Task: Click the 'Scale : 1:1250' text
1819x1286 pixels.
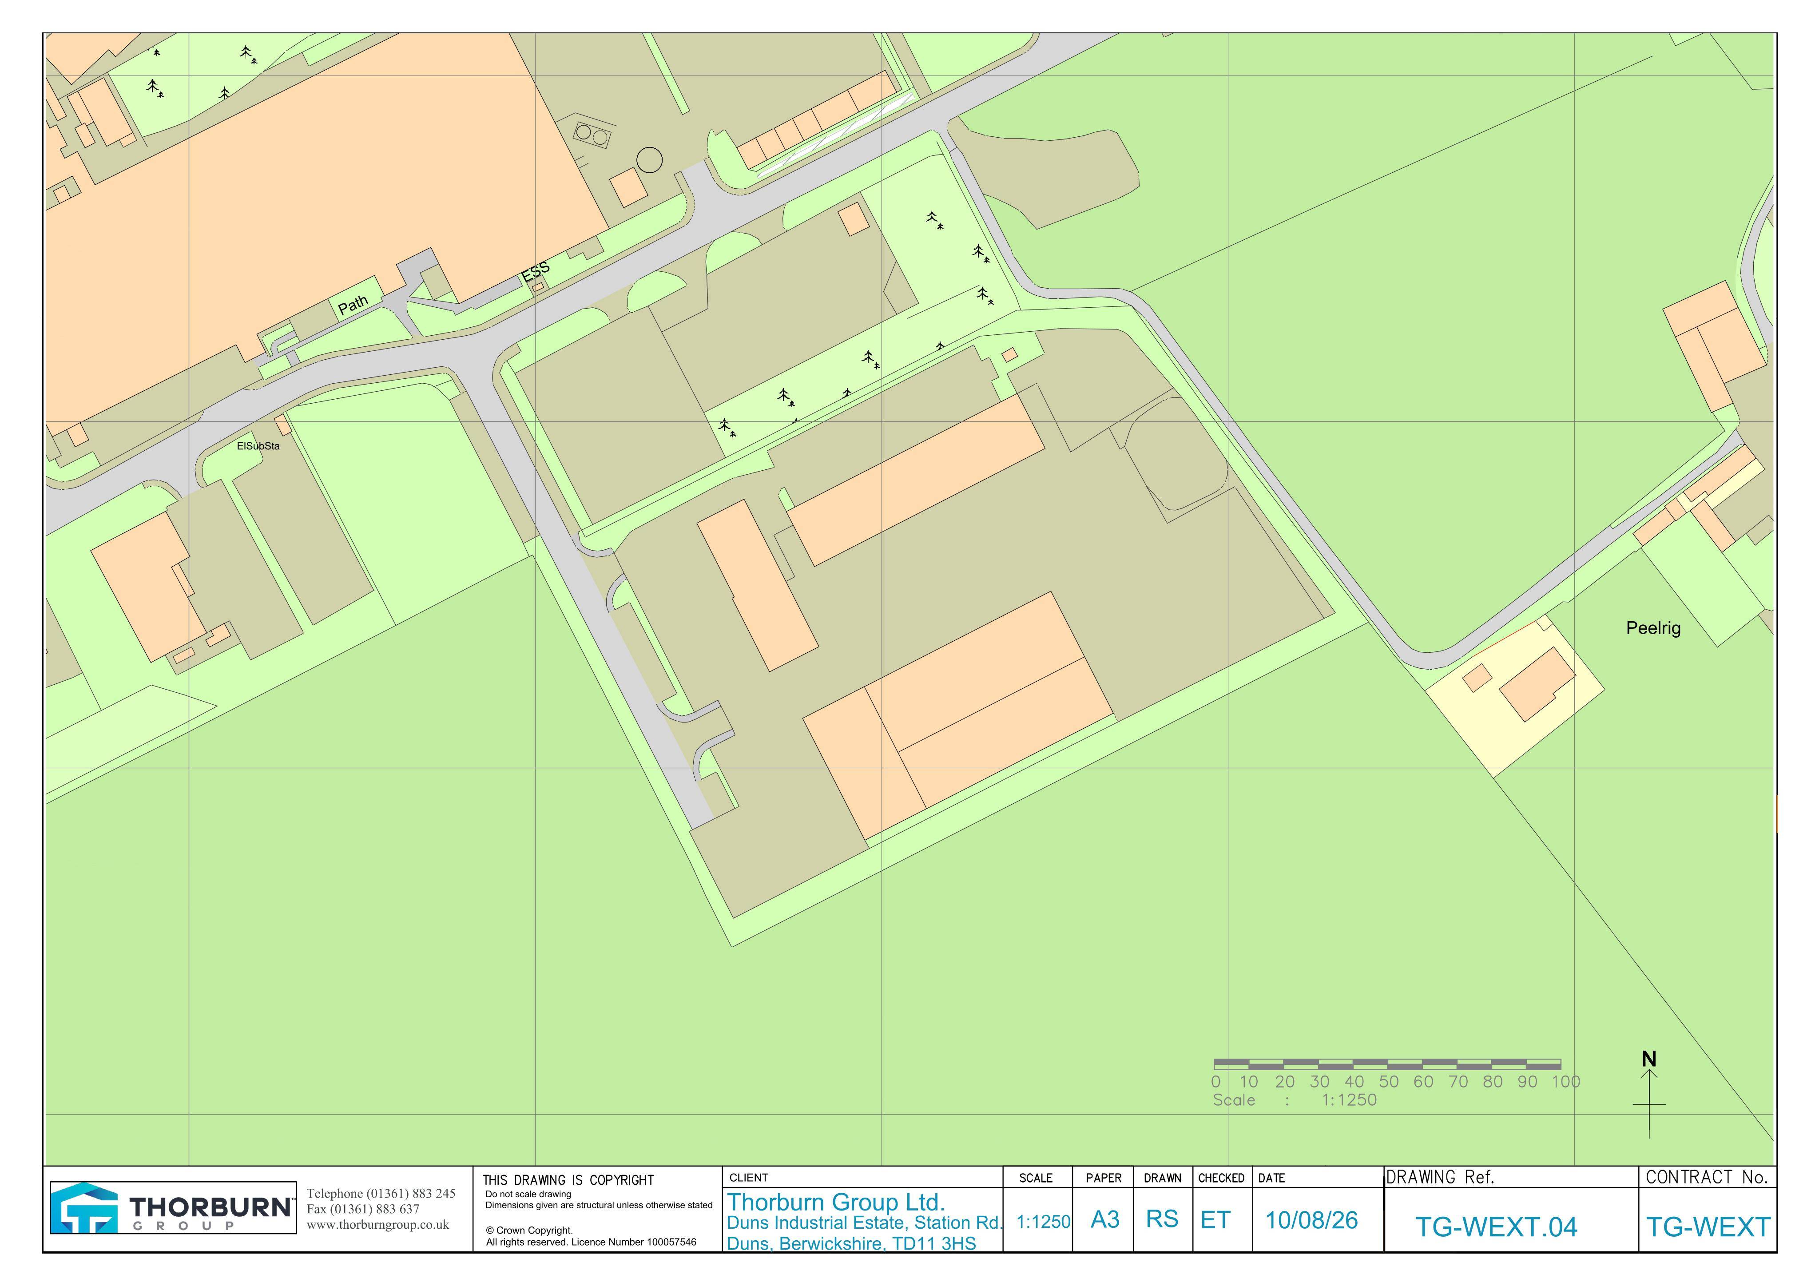Action: (x=1295, y=1100)
